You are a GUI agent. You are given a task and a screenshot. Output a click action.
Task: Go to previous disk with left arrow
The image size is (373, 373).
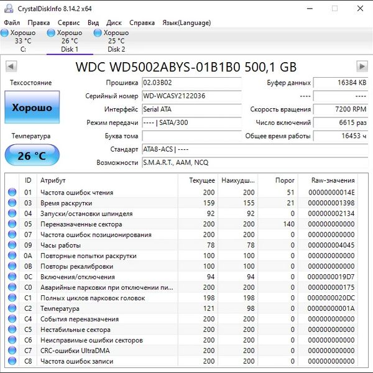point(11,67)
